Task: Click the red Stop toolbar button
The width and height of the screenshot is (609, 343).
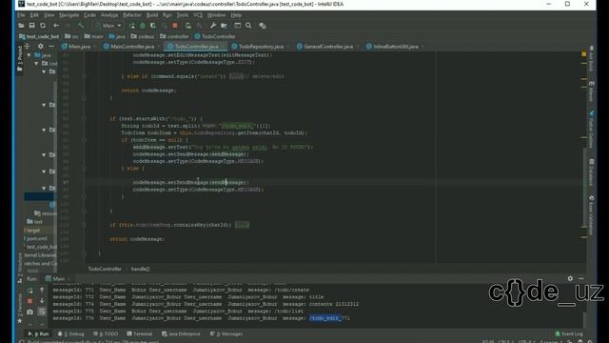Action: [175, 26]
